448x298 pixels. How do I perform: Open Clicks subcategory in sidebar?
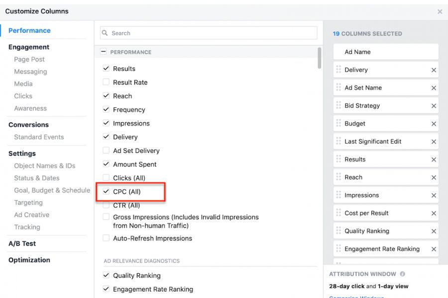click(x=23, y=96)
